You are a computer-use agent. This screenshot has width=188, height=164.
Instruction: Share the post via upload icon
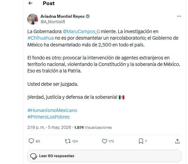point(177,141)
